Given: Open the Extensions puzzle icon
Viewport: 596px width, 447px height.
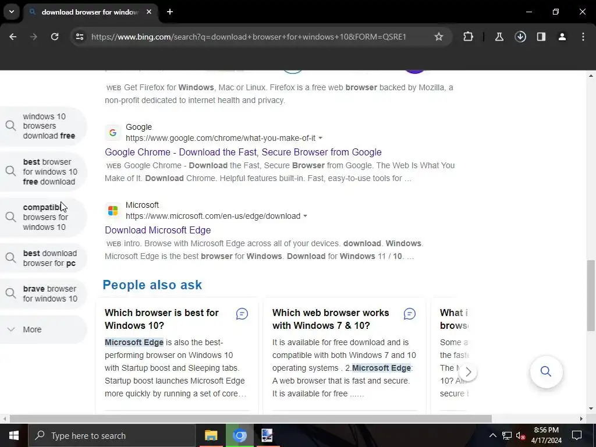Looking at the screenshot, I should click(469, 37).
